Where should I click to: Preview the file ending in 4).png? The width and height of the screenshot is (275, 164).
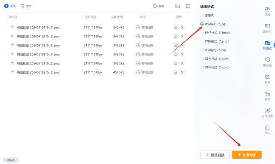pyautogui.click(x=176, y=54)
